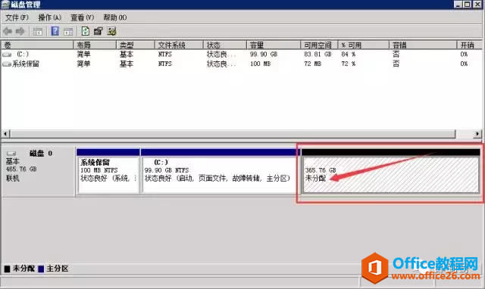Open the 帮助(H) menu
Viewport: 485px width, 289px height.
tap(115, 17)
